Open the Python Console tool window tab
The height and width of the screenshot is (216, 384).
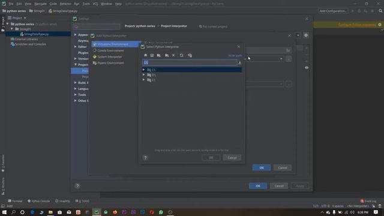point(38,201)
